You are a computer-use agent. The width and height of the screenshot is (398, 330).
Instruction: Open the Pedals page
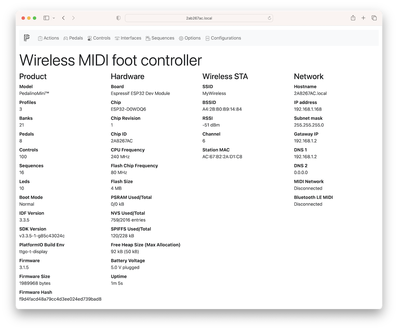(x=73, y=38)
